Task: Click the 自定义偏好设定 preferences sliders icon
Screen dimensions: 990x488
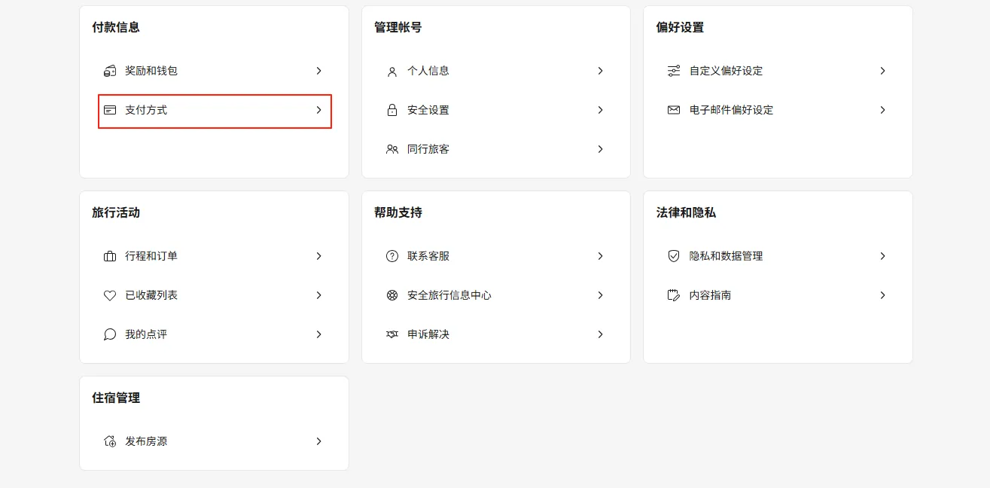Action: coord(673,71)
